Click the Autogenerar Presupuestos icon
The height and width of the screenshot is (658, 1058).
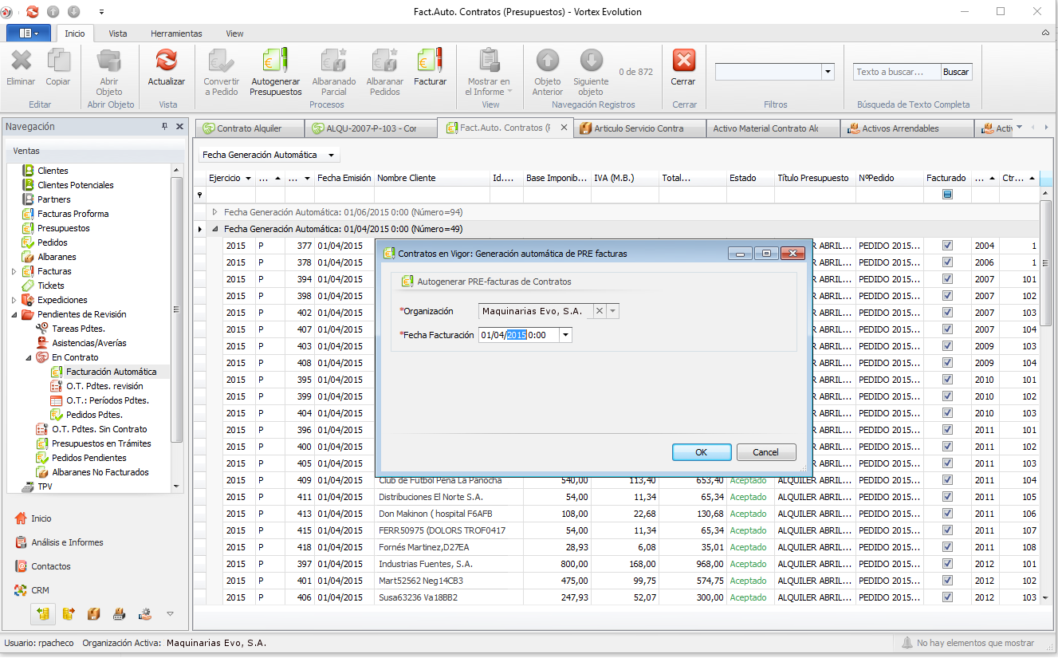tap(275, 62)
